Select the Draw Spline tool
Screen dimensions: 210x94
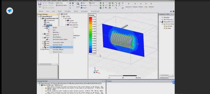pos(116,5)
